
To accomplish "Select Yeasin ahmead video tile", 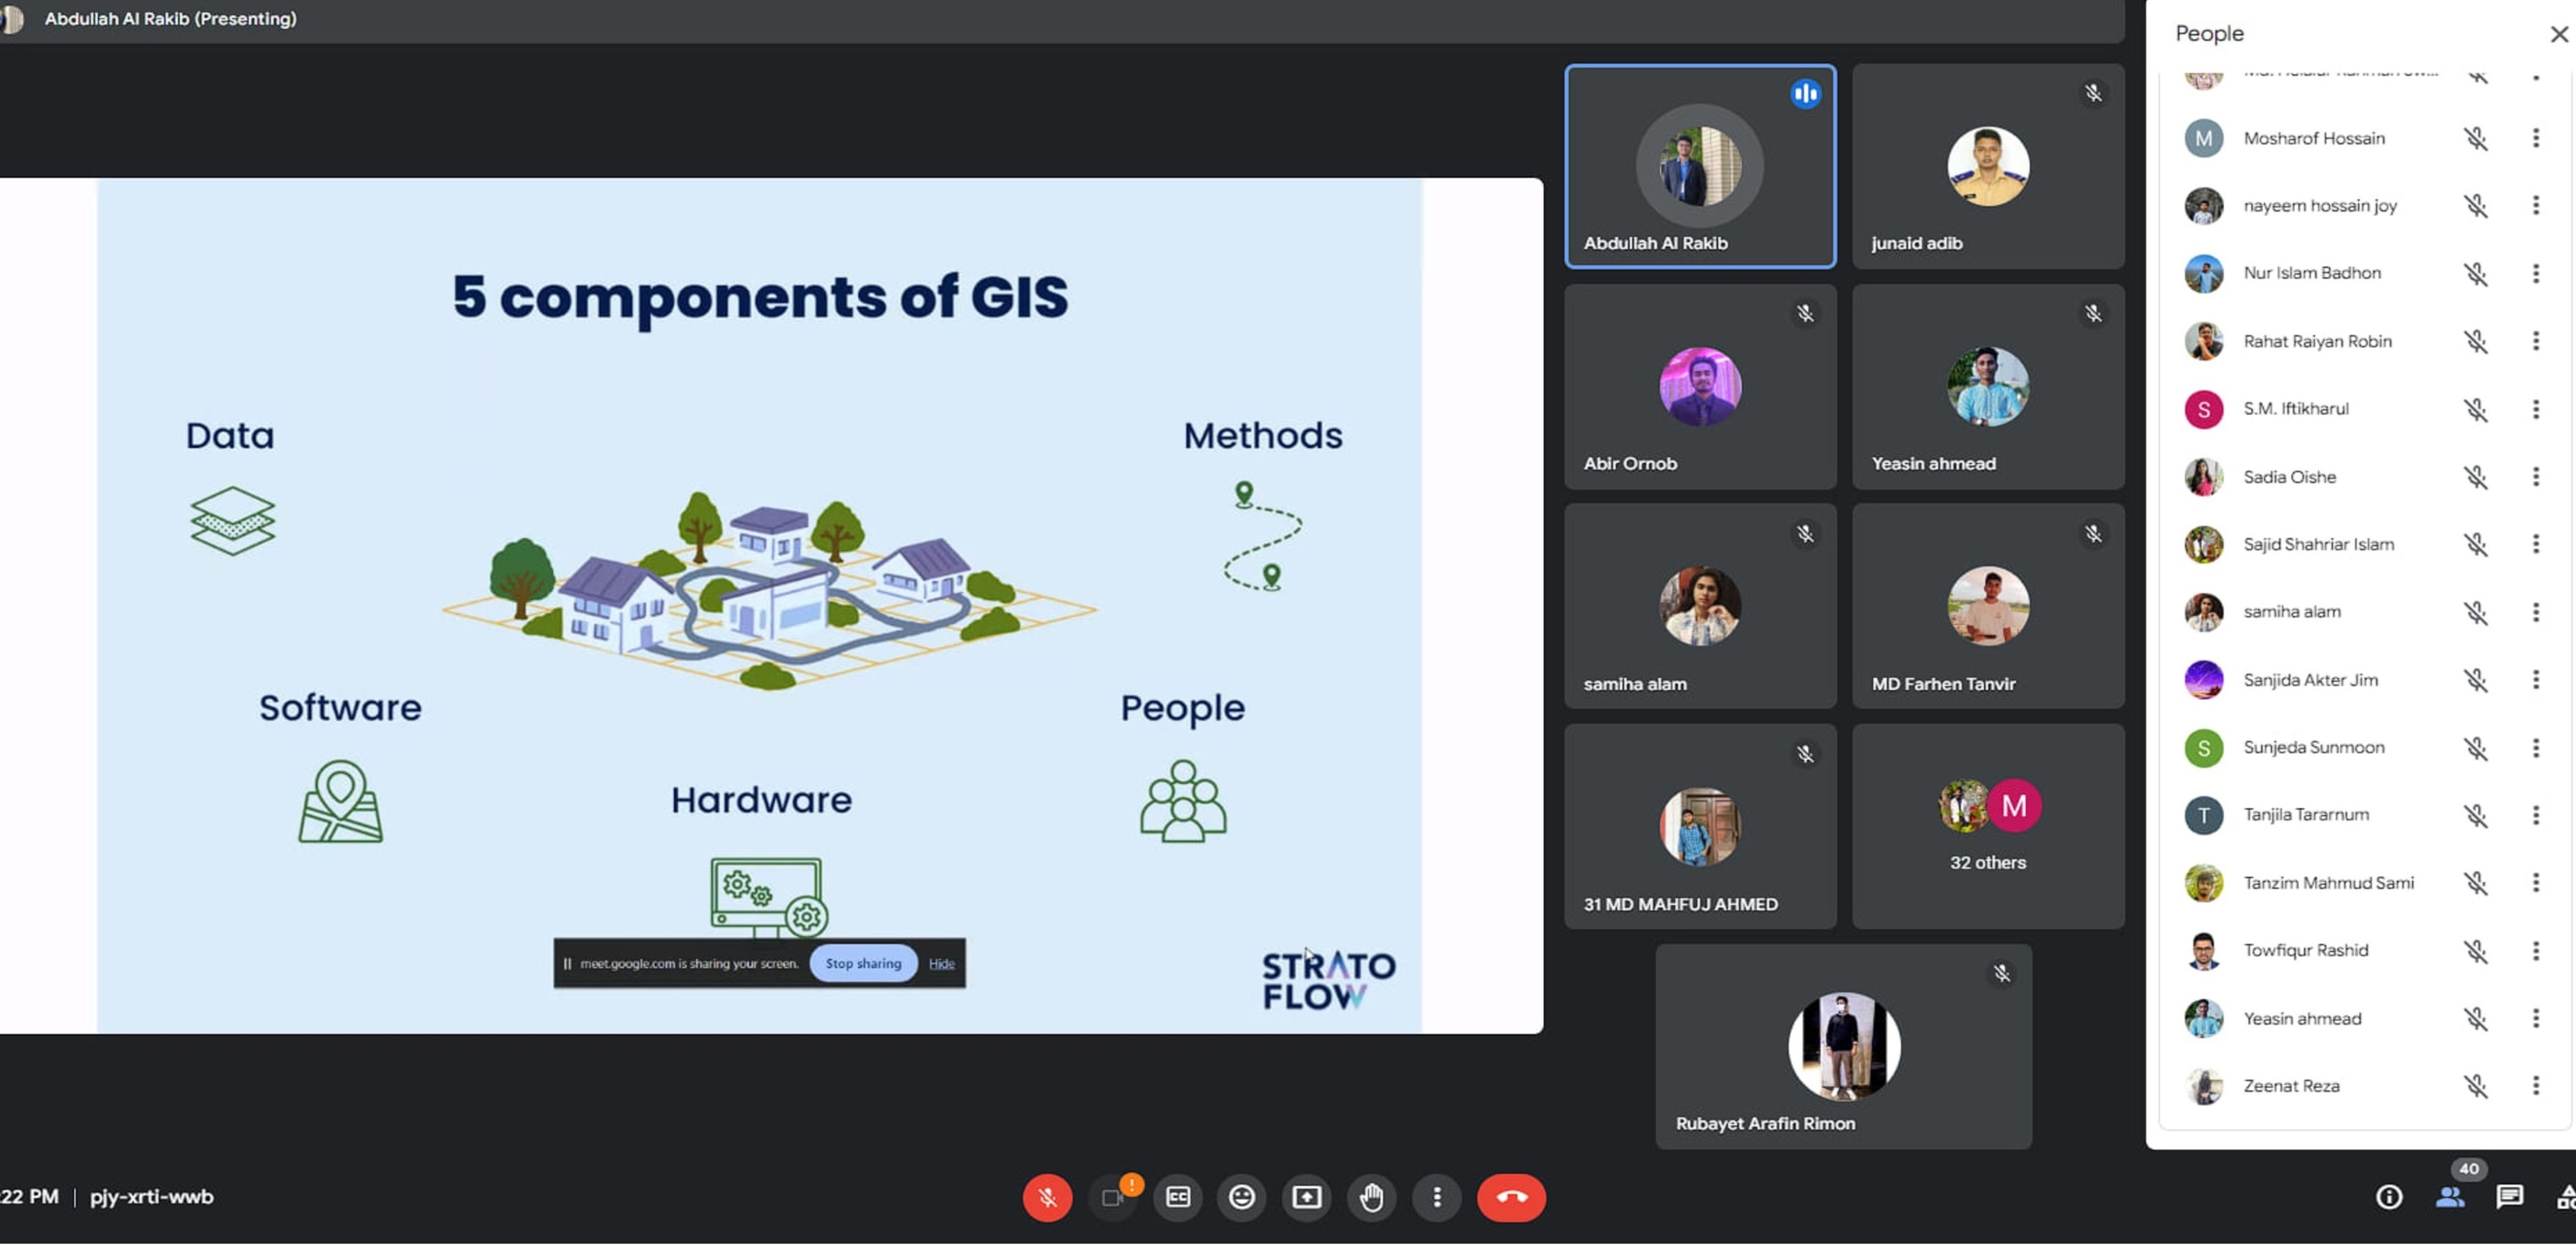I will click(1988, 387).
